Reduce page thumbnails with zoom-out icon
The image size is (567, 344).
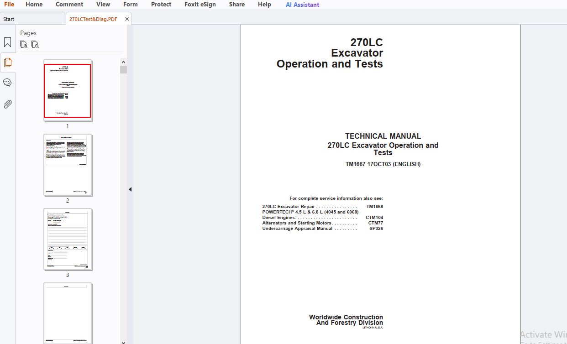35,44
